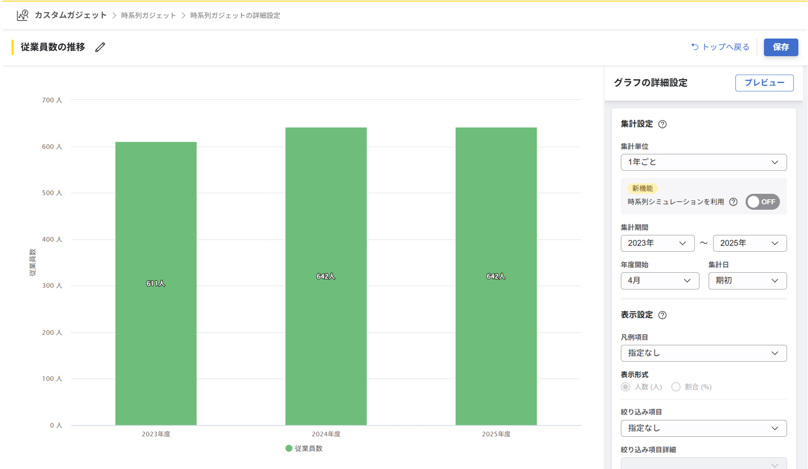The image size is (808, 469).
Task: Click the green 従業員数 legend marker
Action: (289, 448)
